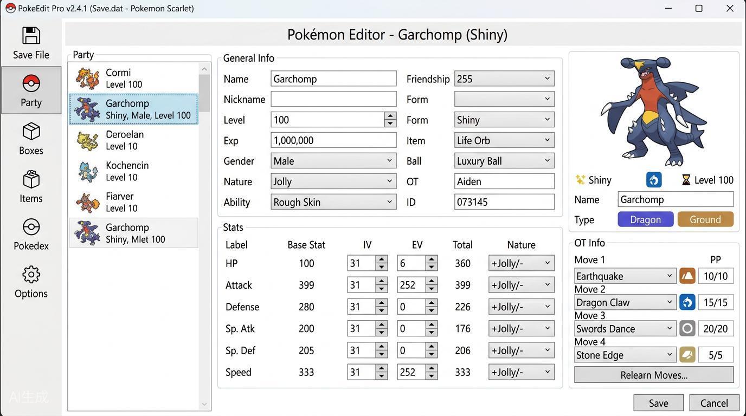Click Dragon Claw's Dragon type icon
The width and height of the screenshot is (746, 416).
point(687,302)
